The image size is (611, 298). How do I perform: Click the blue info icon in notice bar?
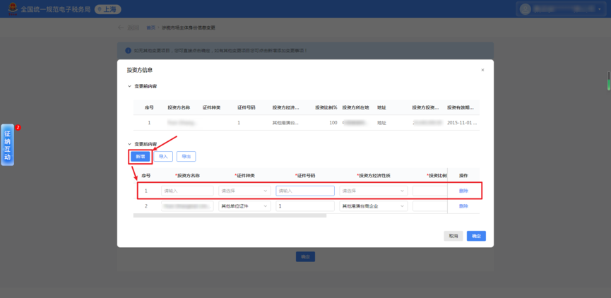(128, 51)
